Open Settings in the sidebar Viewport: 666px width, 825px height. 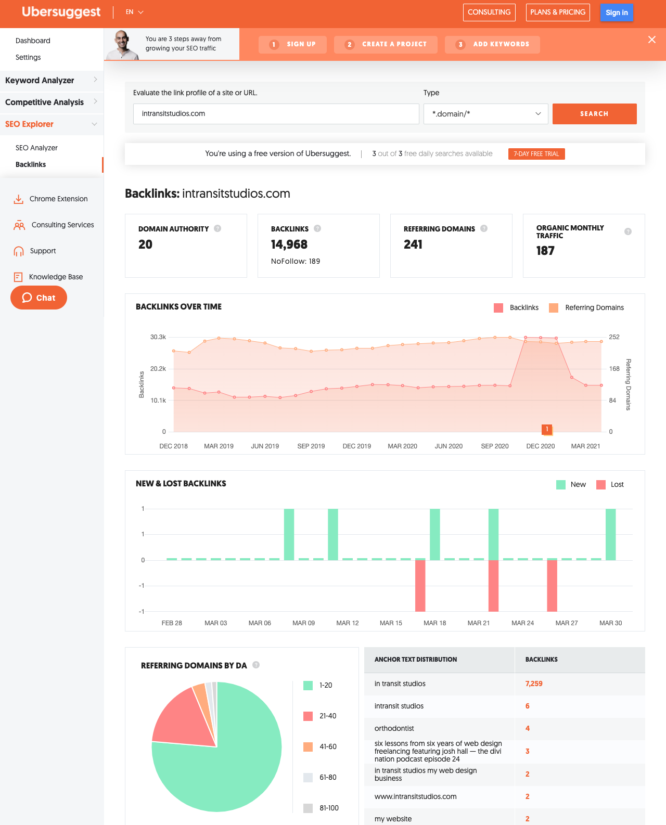pyautogui.click(x=28, y=57)
